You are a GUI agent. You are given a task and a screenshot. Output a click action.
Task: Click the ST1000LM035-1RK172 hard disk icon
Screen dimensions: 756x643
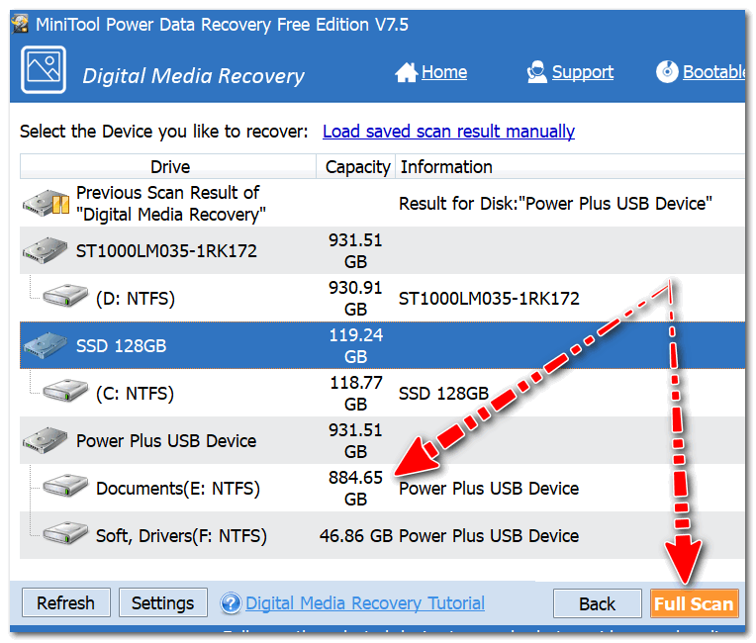pos(46,250)
